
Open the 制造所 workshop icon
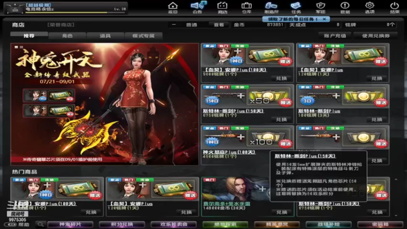pos(271,8)
